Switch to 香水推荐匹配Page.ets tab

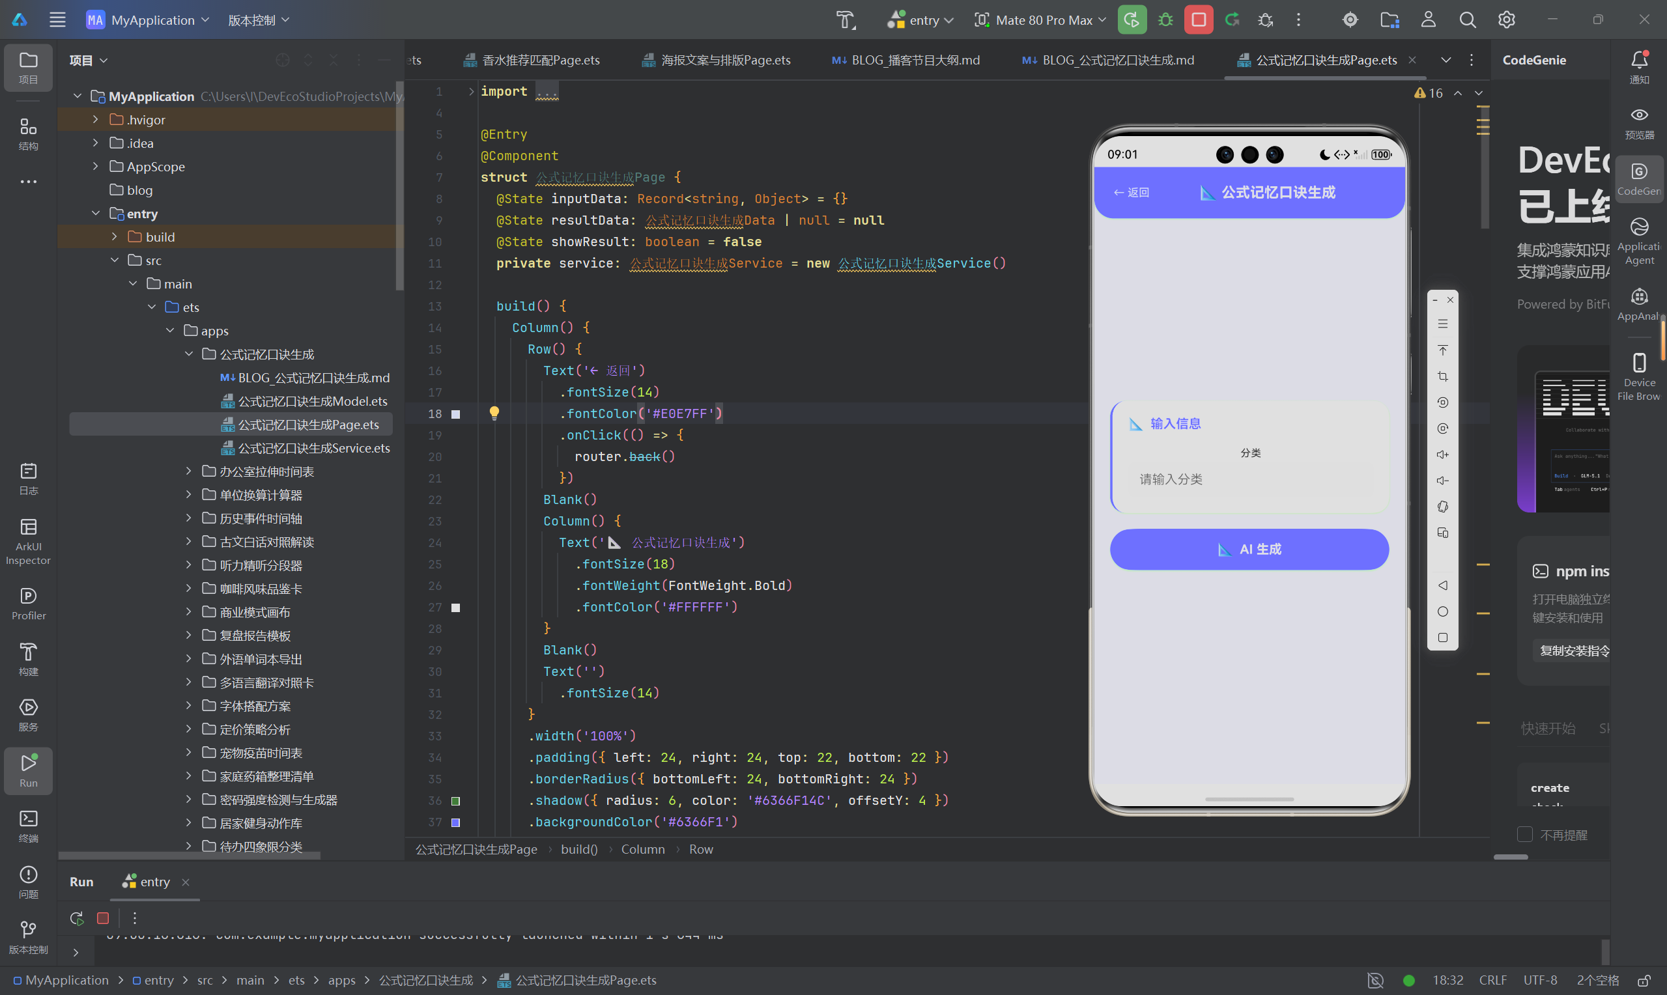532,60
